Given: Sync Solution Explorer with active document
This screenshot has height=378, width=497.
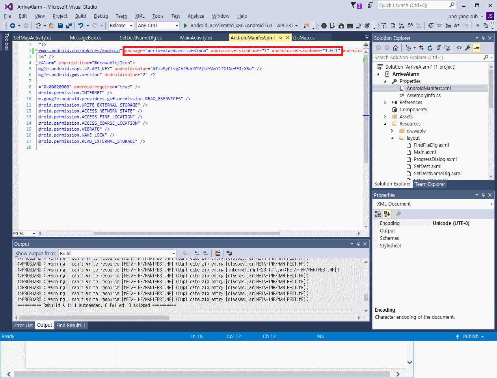Looking at the screenshot, I should (x=421, y=48).
